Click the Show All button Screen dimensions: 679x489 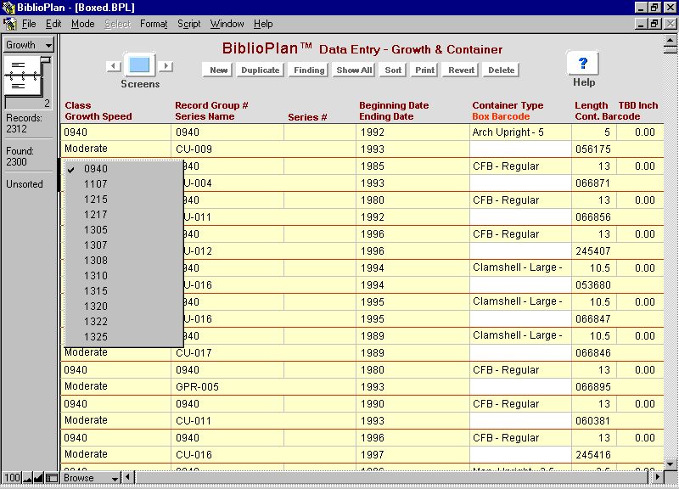pos(354,70)
